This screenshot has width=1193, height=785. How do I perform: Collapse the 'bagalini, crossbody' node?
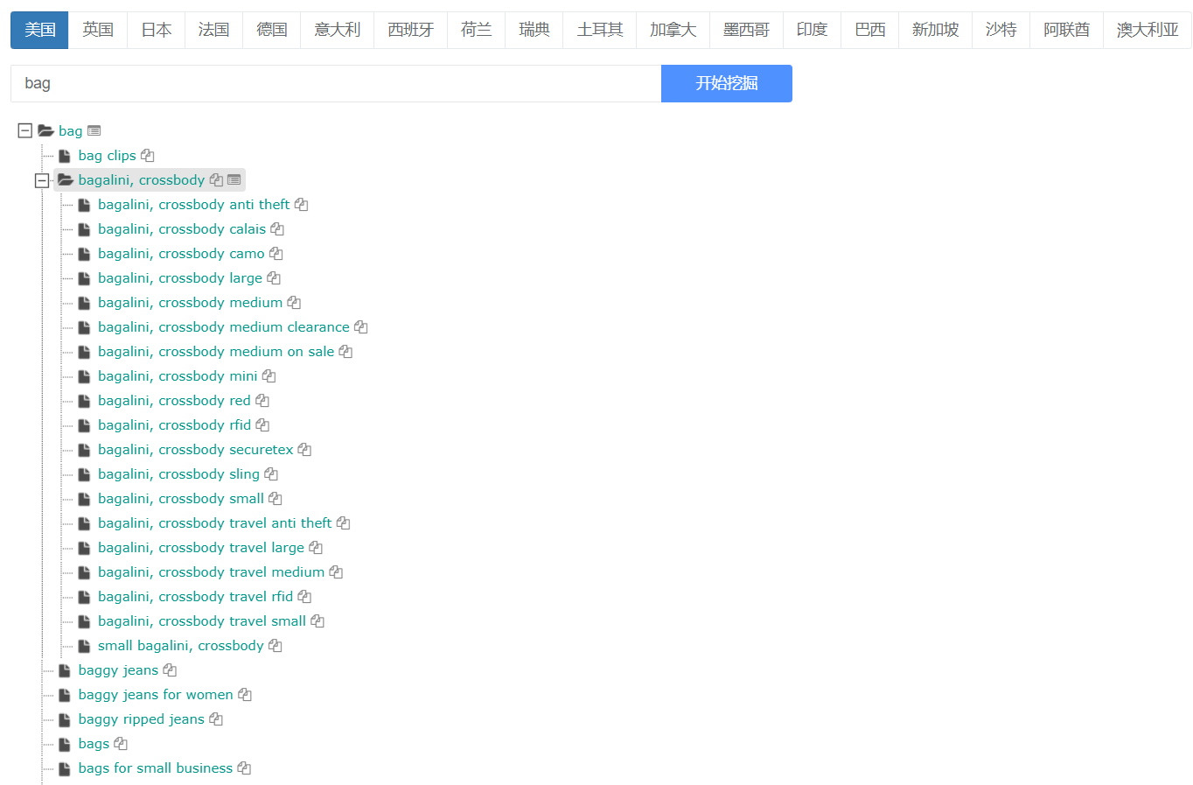tap(41, 180)
